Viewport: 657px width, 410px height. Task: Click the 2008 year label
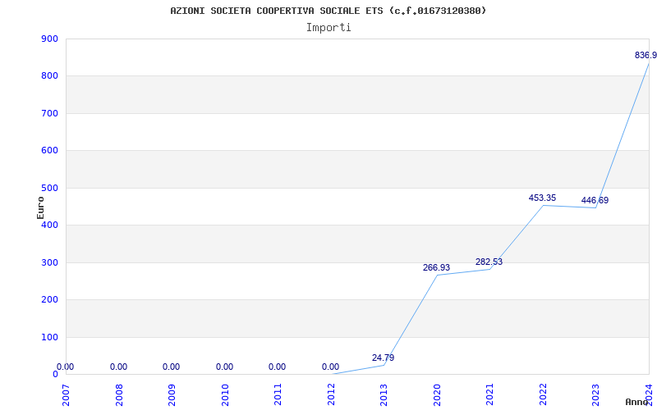[119, 394]
